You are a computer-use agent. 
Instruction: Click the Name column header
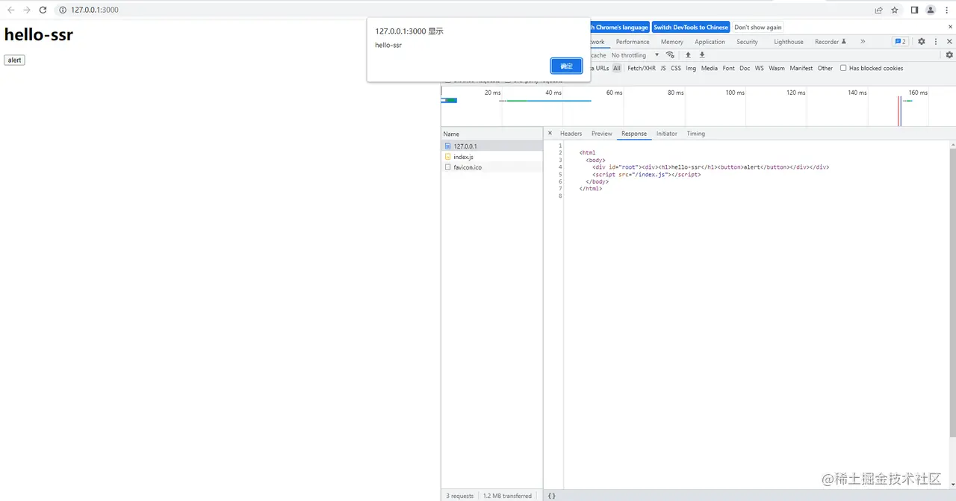492,134
